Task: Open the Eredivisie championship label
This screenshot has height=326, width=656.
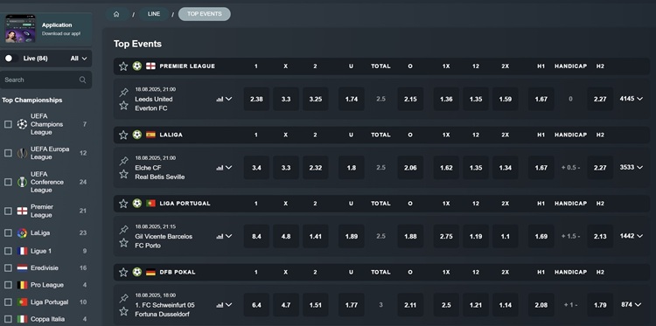Action: (45, 268)
